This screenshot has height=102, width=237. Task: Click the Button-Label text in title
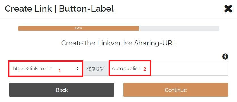coord(86,9)
